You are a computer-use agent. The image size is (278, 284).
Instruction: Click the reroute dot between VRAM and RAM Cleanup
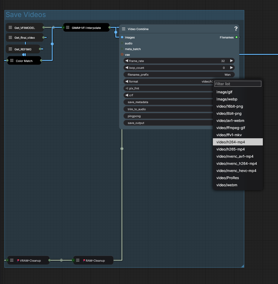61,260
